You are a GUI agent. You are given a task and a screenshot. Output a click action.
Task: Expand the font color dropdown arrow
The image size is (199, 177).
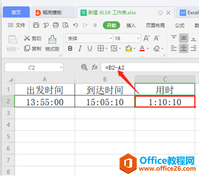point(148,48)
